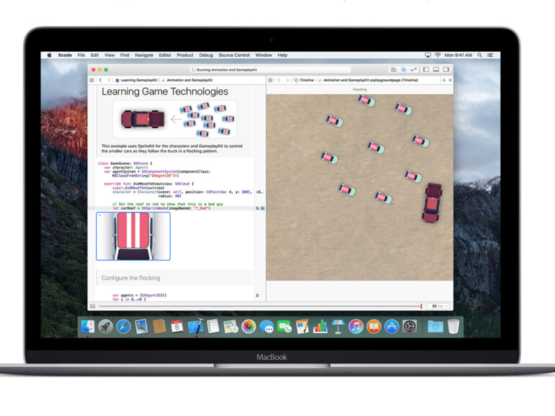Select the Version editor button
The height and width of the screenshot is (416, 555).
click(414, 70)
